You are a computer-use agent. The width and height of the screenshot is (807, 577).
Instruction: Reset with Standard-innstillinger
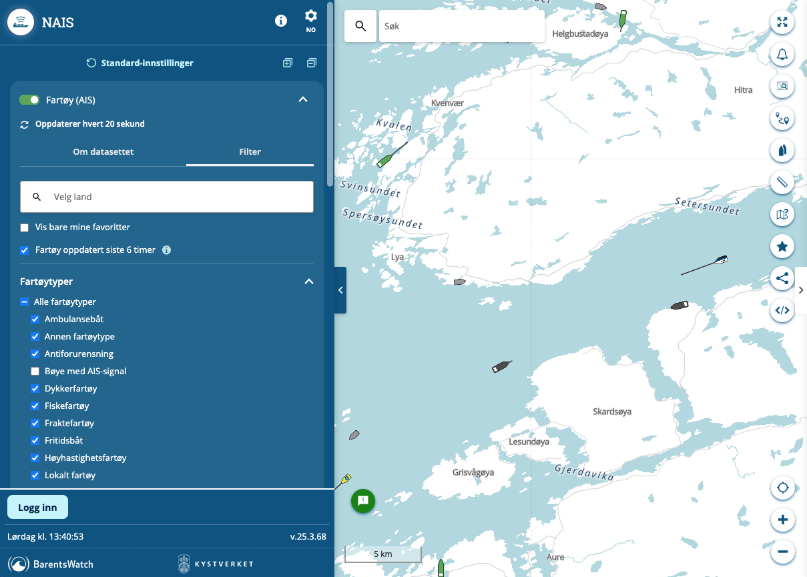click(x=140, y=63)
